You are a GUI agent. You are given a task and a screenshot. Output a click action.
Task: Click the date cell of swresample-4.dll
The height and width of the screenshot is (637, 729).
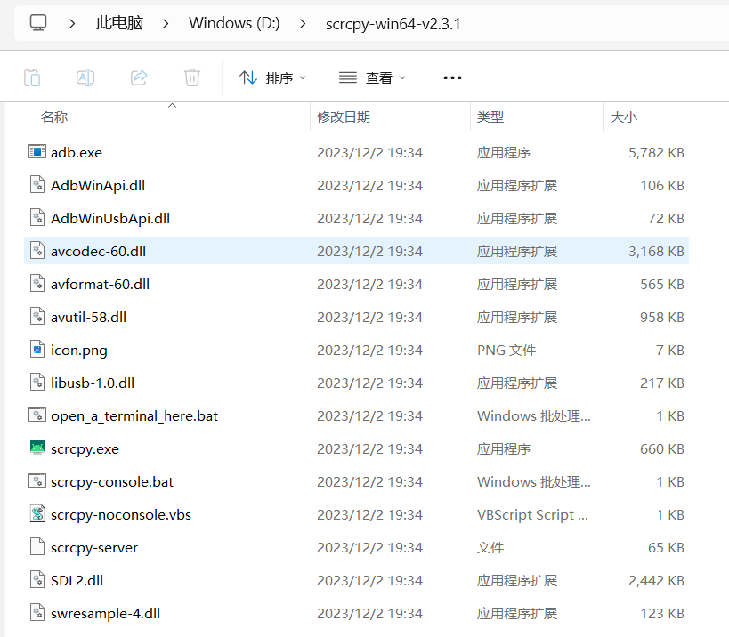(x=369, y=614)
